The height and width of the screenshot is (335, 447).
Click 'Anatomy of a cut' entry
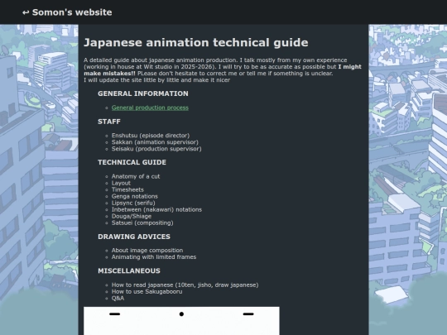pos(136,176)
